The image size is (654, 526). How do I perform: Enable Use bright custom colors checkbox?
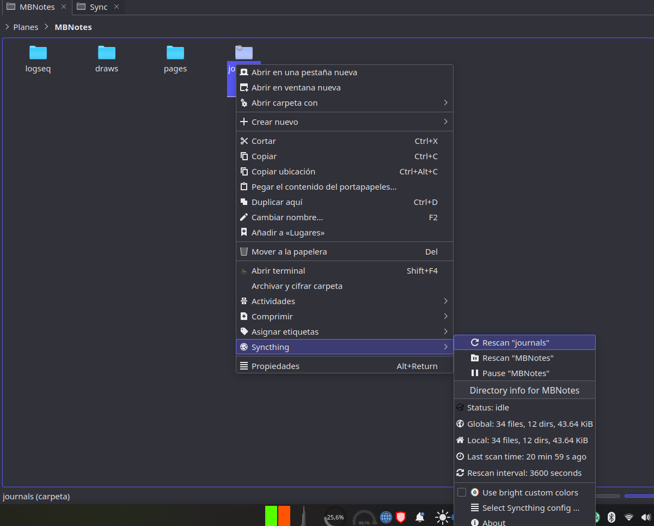[462, 492]
